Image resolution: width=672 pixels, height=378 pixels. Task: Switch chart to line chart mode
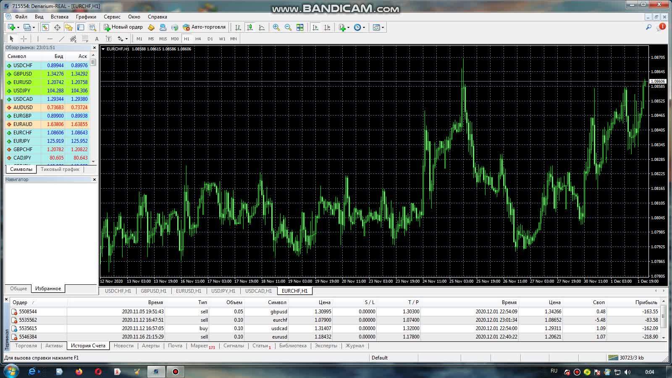click(262, 27)
